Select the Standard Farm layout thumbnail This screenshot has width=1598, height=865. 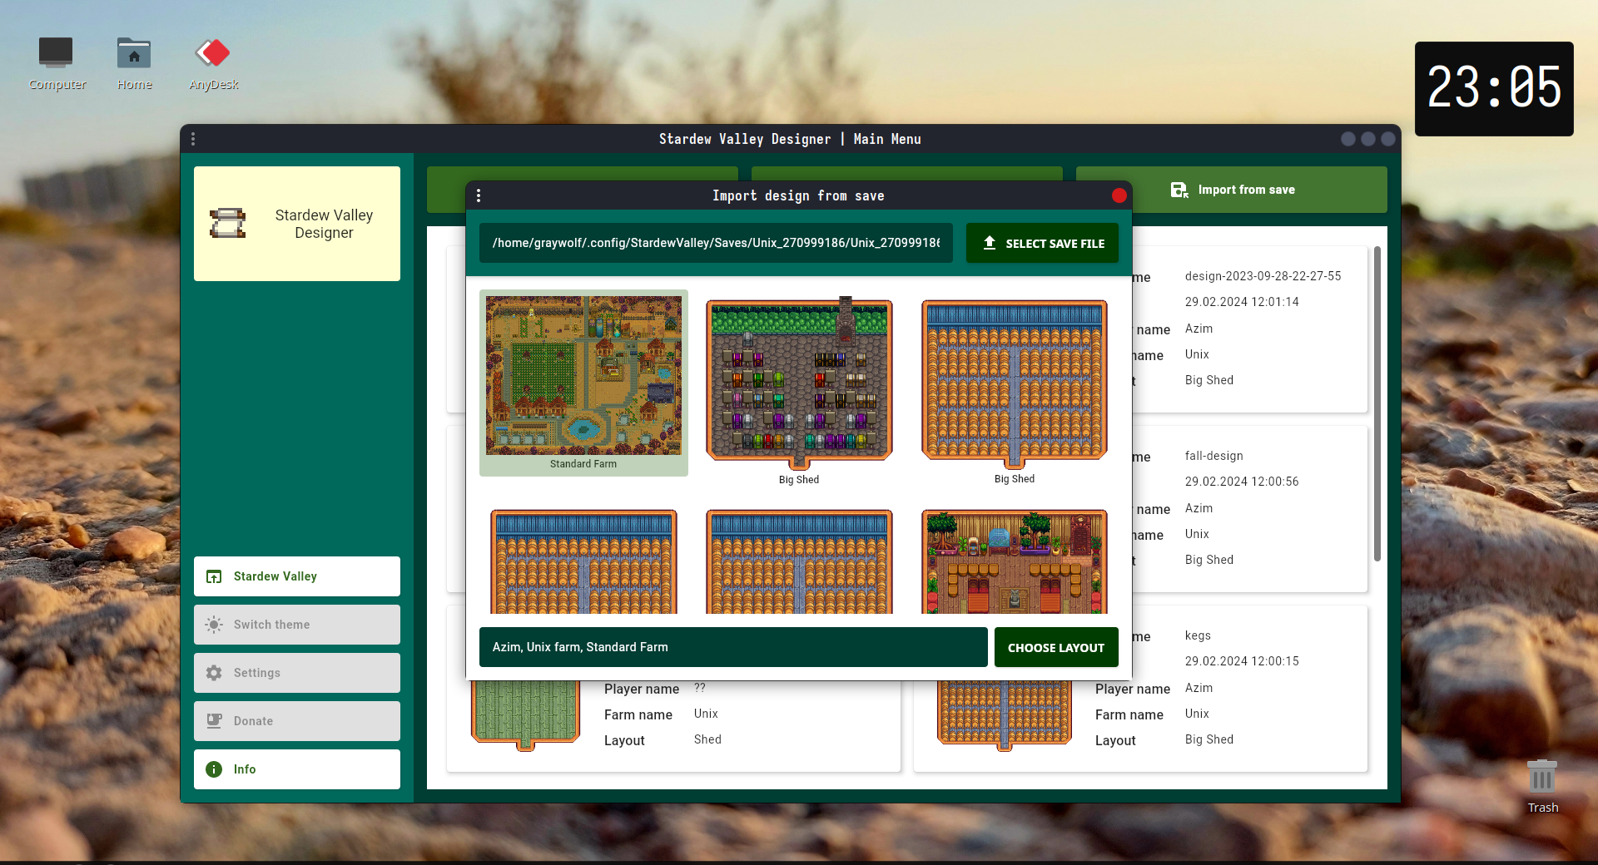point(583,375)
